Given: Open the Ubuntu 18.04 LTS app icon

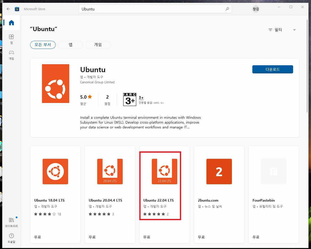Looking at the screenshot, I should tap(55, 172).
